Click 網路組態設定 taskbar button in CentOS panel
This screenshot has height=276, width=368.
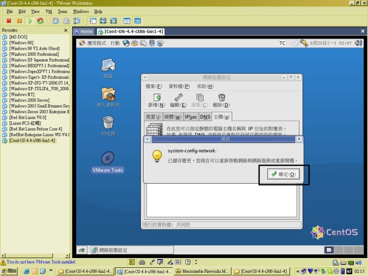pyautogui.click(x=132, y=250)
